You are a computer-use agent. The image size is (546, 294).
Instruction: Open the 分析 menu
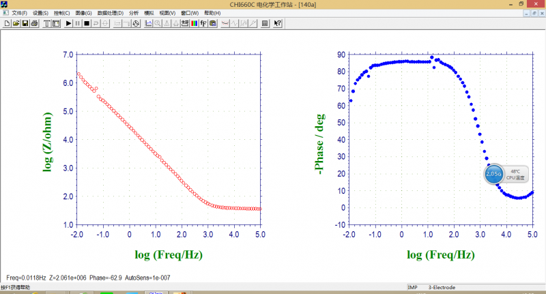(x=134, y=13)
